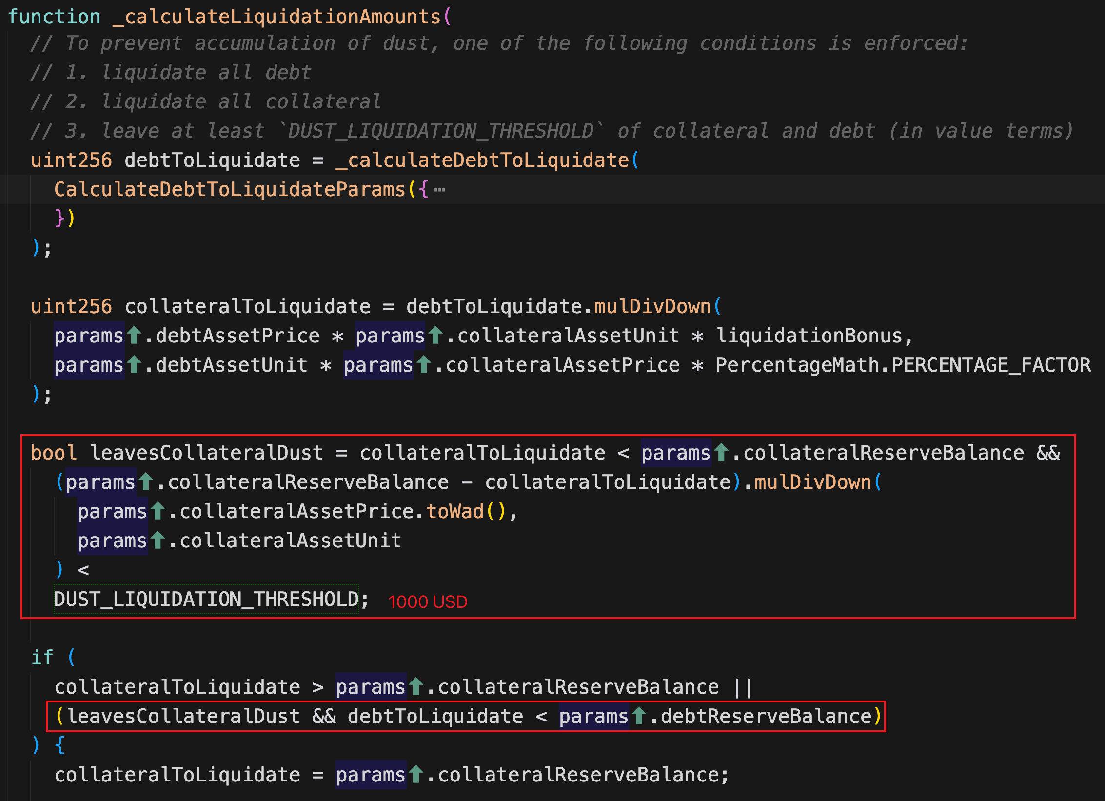Click the _calculateLiquidationAmounts function name
Image resolution: width=1105 pixels, height=801 pixels.
pyautogui.click(x=276, y=17)
